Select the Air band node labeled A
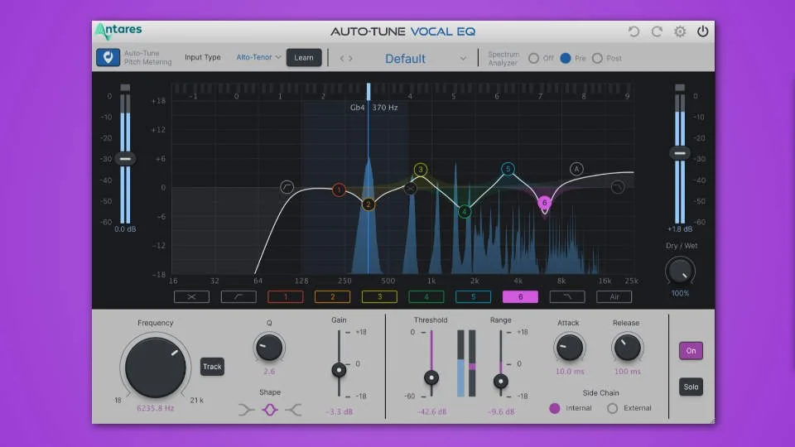The height and width of the screenshot is (447, 795). (x=576, y=169)
